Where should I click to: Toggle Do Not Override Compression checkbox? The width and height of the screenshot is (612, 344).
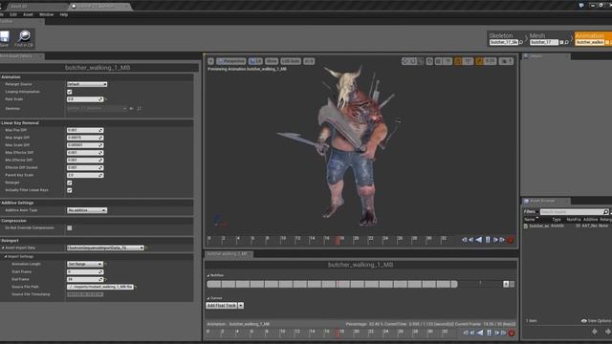[70, 228]
